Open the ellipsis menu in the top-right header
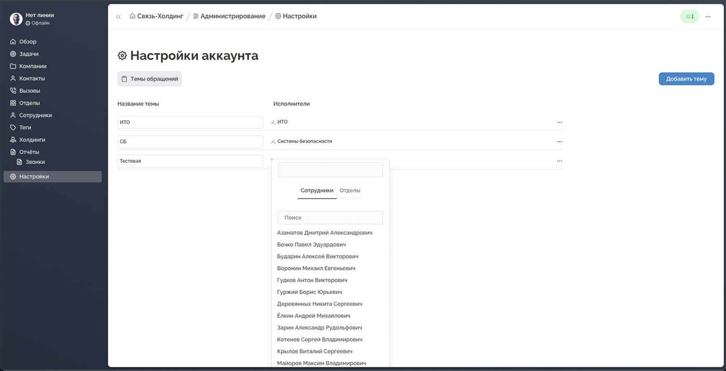 click(x=708, y=16)
